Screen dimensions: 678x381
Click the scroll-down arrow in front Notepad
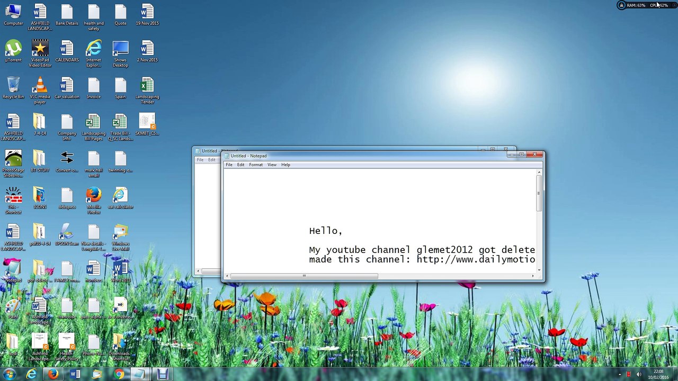(x=539, y=270)
